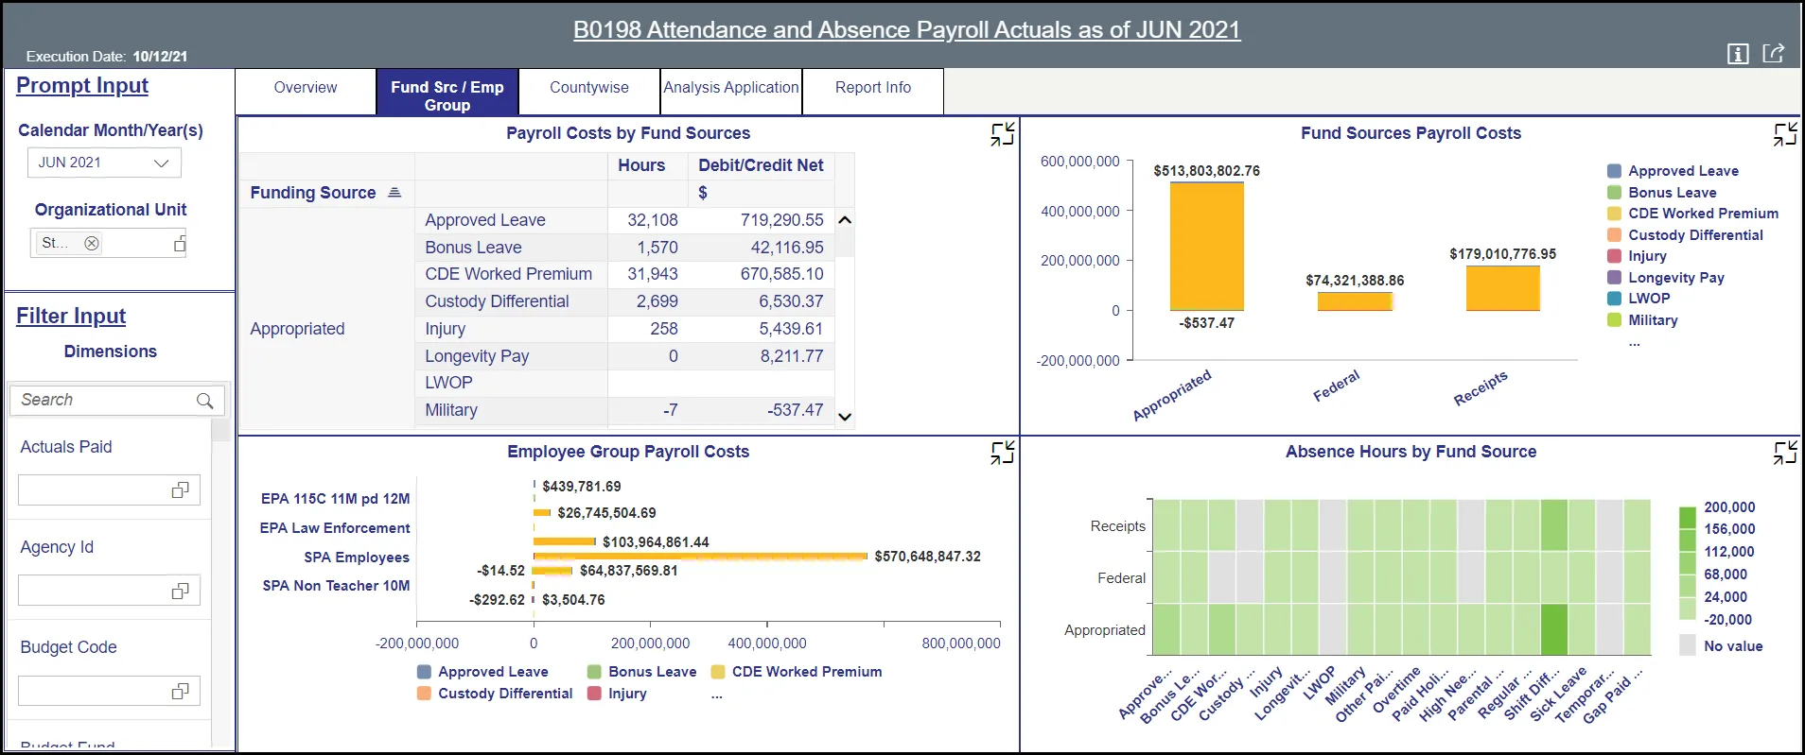1805x755 pixels.
Task: Sort by the Funding Source column icon
Action: (394, 193)
